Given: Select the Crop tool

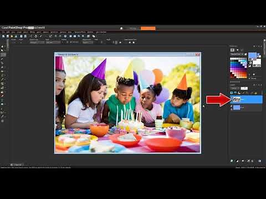Looking at the screenshot, I should click(x=2, y=63).
